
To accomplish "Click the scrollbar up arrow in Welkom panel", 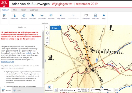I will coord(43,31).
